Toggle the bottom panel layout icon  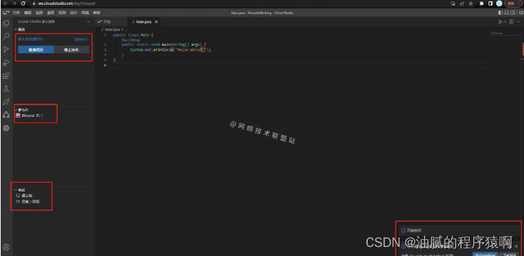[x=507, y=12]
